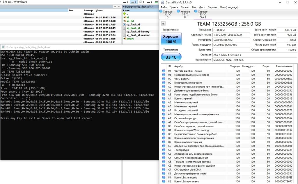Click the Число включений value 933 раз

287,45
